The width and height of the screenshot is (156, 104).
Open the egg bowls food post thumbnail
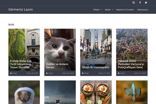pos(96,92)
